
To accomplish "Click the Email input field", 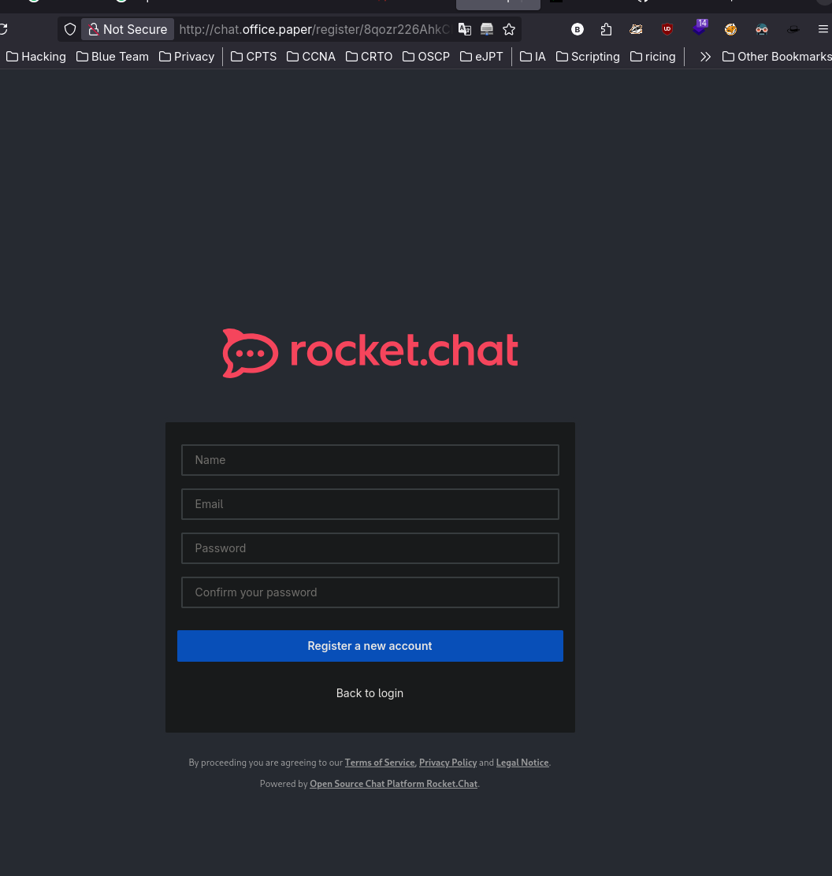I will pyautogui.click(x=370, y=504).
